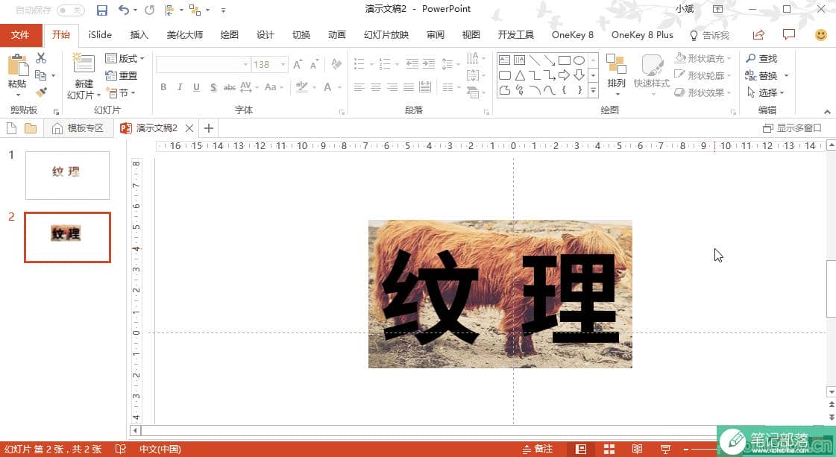Click the Strikethrough abc icon
This screenshot has height=457, width=836.
[229, 87]
